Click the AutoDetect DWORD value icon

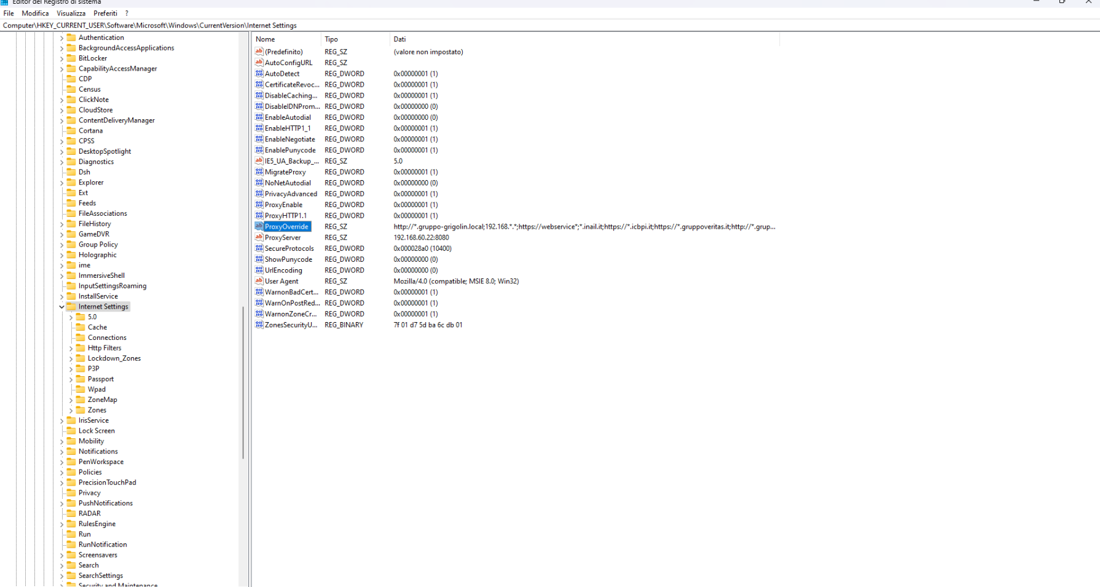(x=259, y=74)
